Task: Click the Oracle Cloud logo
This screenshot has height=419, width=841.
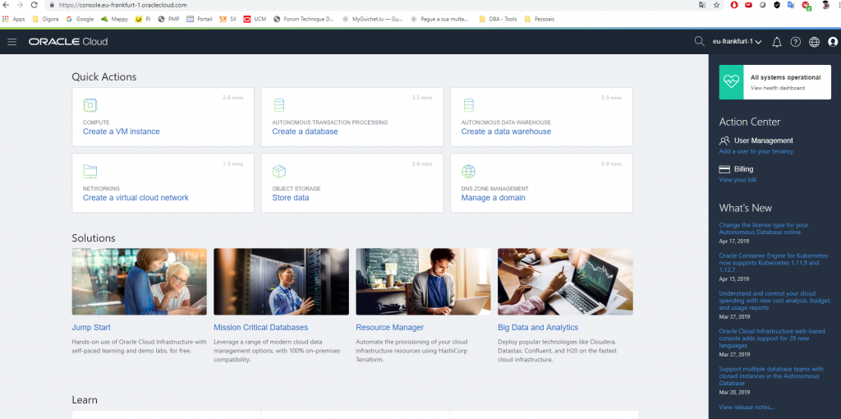Action: (x=68, y=42)
